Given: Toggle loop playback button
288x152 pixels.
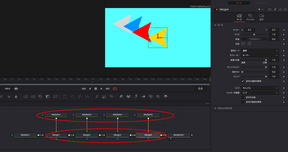Looking at the screenshot, I should click(x=115, y=89).
